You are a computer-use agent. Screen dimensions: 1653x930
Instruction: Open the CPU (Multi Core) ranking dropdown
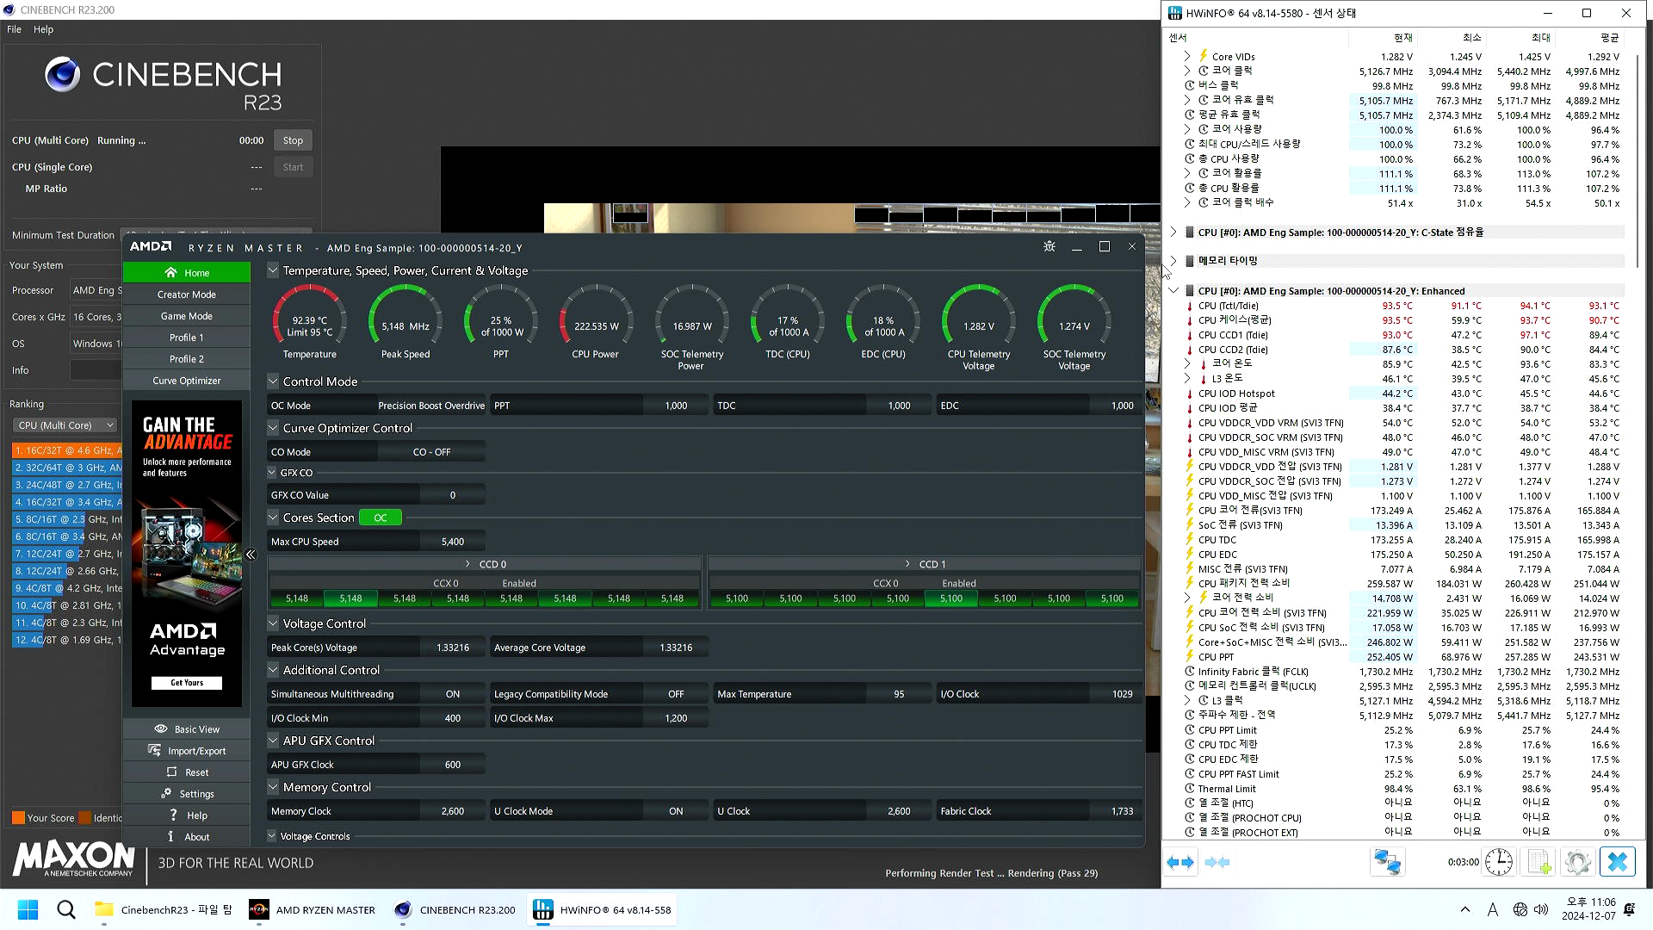pos(65,425)
